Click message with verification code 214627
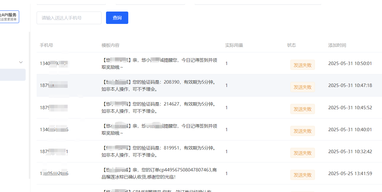Screen dimensions: 382x192 (159, 108)
